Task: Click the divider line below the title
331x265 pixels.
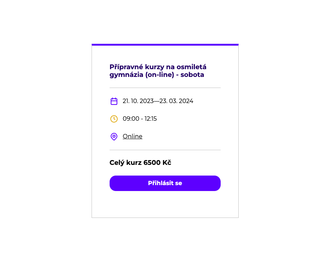Action: (165, 88)
